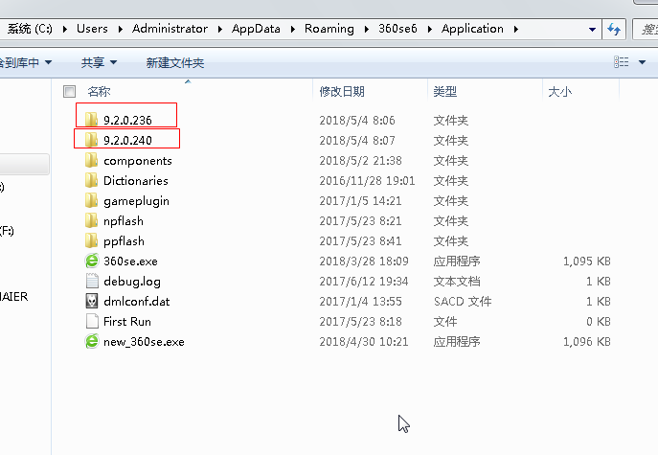Go to Administrator in breadcrumb path

coord(170,29)
